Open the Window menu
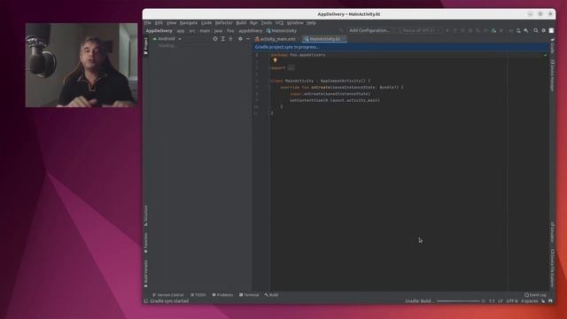Viewport: 567px width, 319px height. pos(295,23)
